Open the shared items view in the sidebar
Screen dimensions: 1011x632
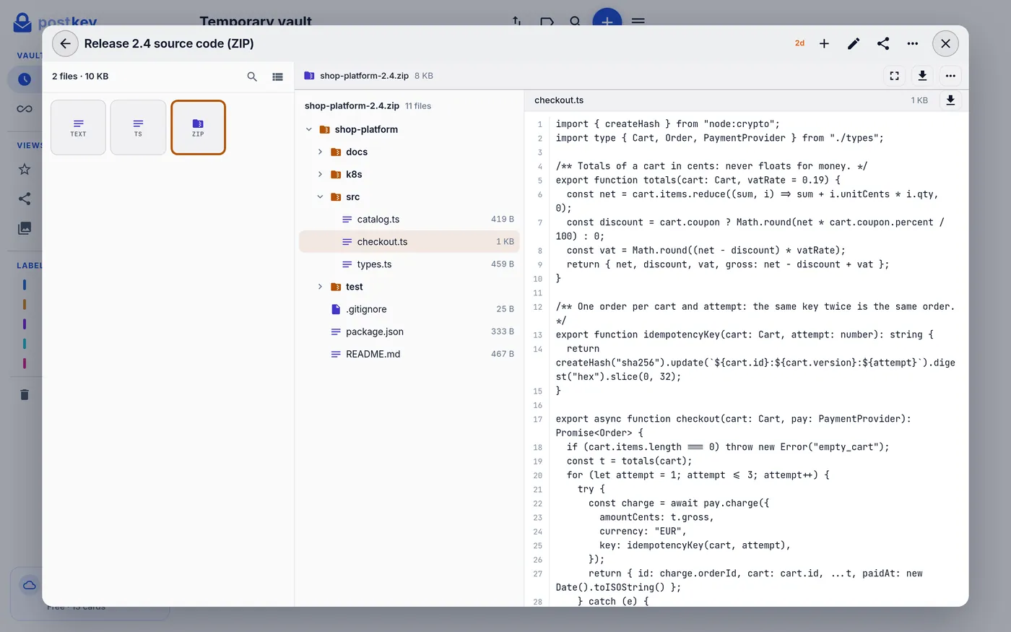pyautogui.click(x=25, y=199)
